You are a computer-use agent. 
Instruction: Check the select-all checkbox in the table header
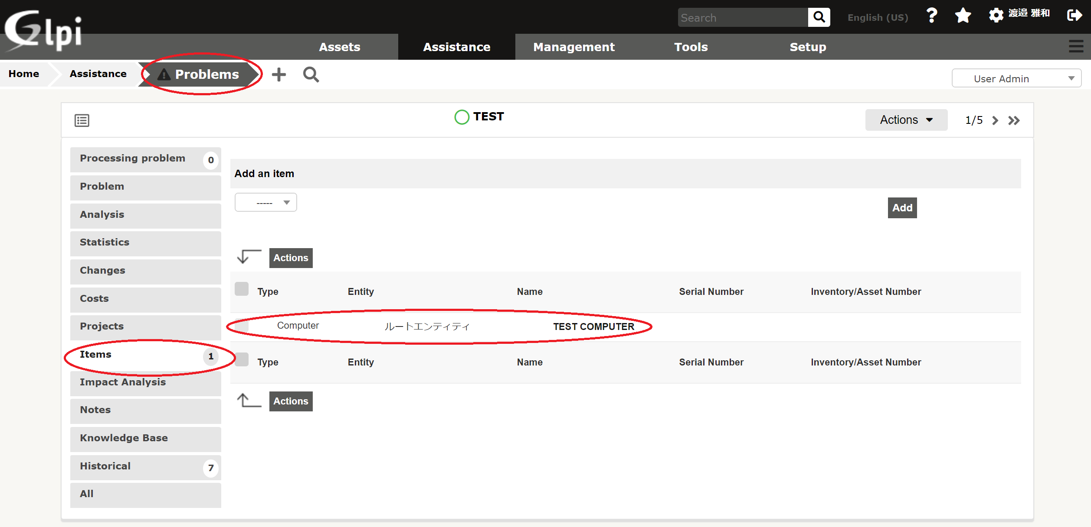point(242,289)
